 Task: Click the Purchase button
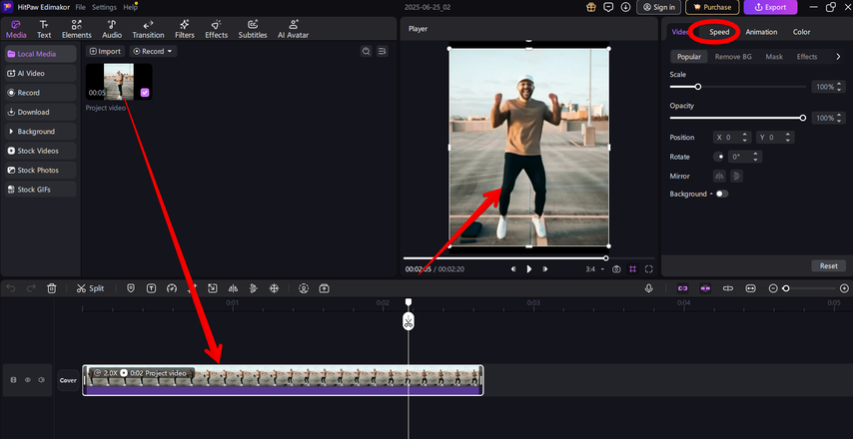click(712, 7)
